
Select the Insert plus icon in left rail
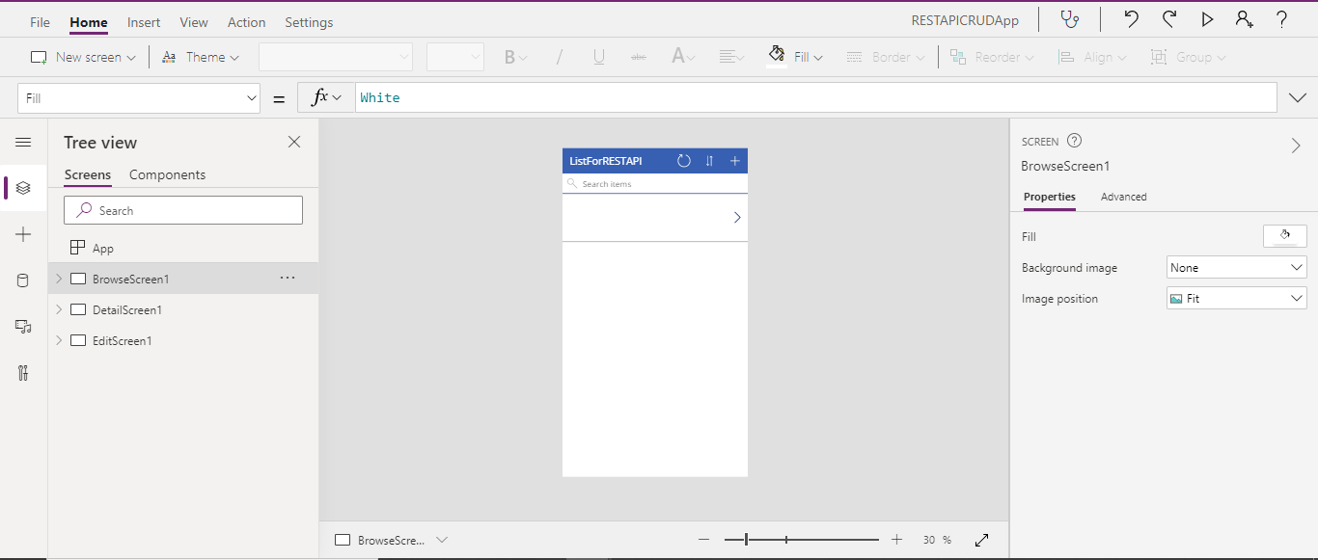click(x=23, y=234)
